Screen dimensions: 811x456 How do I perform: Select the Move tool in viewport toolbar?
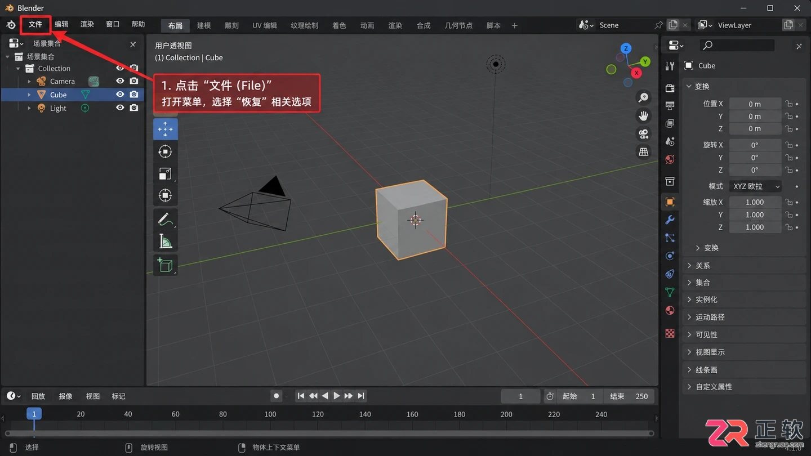165,129
